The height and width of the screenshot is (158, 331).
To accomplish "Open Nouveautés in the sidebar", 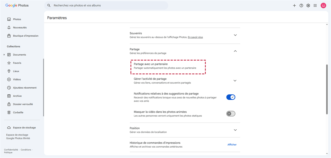I will click(x=20, y=28).
